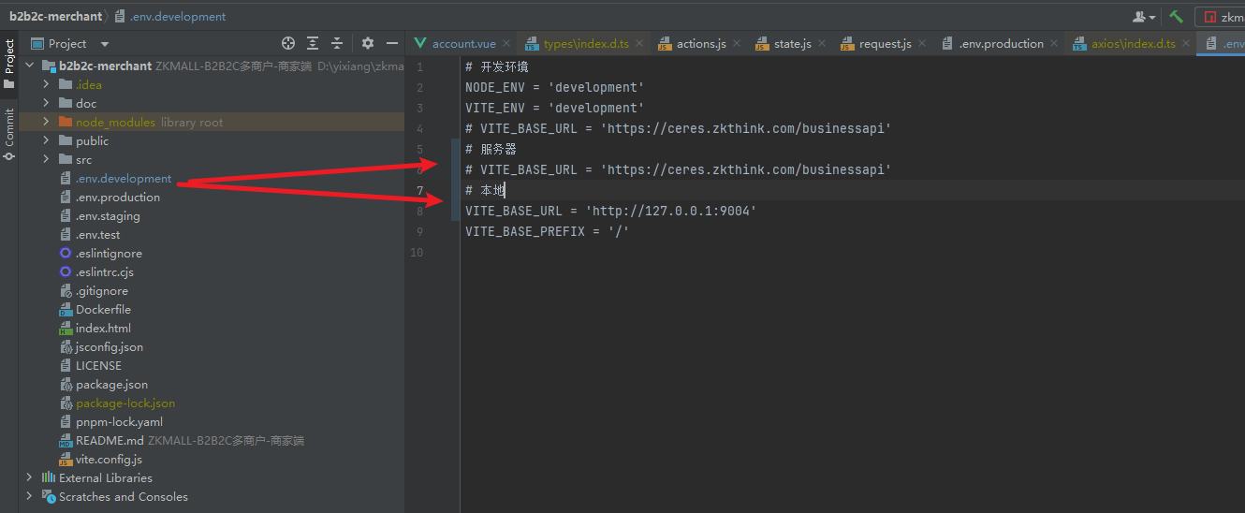Open the Commit side tool tab
1245x513 pixels.
pos(9,135)
